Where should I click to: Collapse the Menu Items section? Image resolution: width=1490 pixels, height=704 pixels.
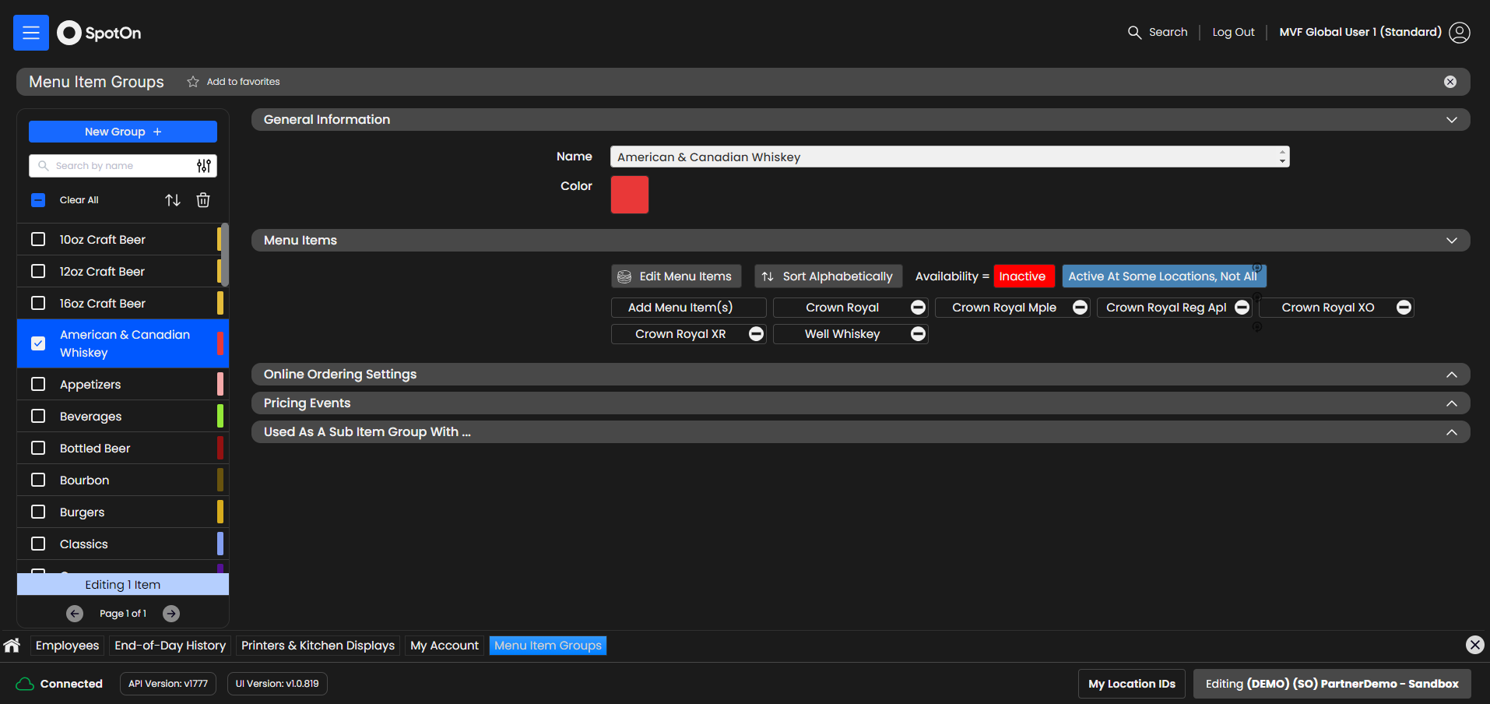(1452, 241)
